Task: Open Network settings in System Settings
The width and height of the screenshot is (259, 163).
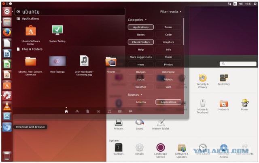Action: pos(224,105)
